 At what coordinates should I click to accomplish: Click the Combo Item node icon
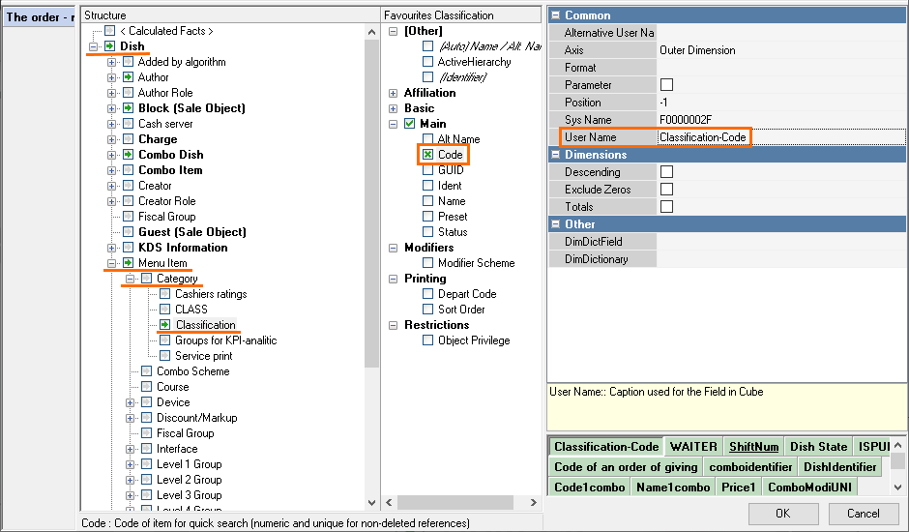tap(128, 170)
